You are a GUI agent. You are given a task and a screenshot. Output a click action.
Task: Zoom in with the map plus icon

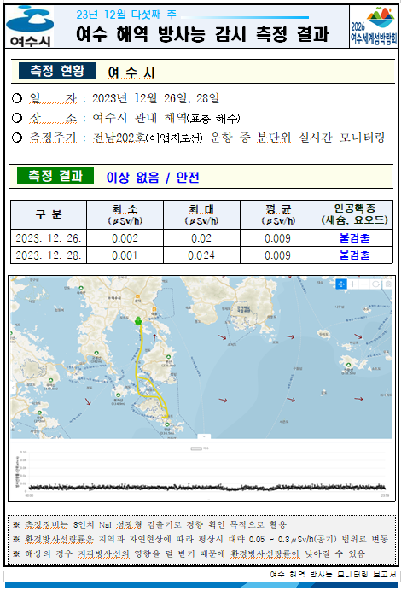click(x=352, y=284)
